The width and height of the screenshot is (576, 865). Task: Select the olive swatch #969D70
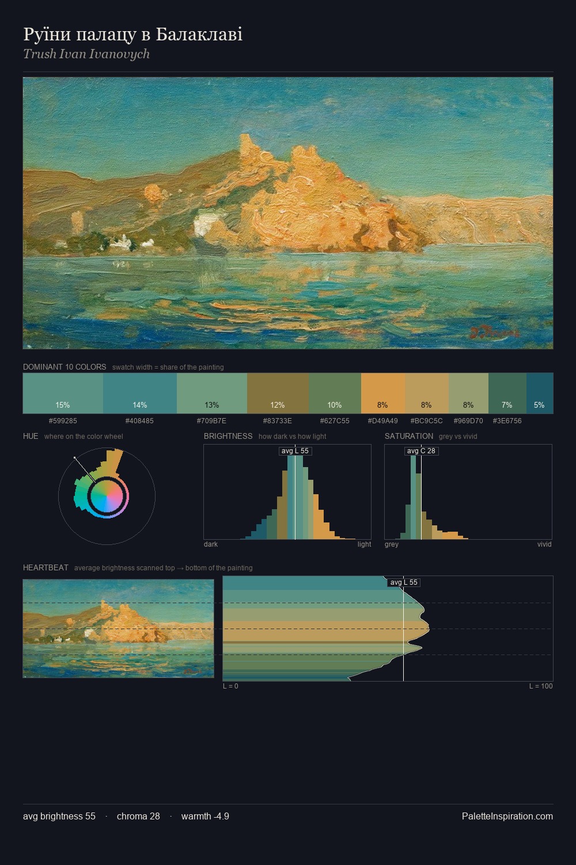(x=468, y=393)
